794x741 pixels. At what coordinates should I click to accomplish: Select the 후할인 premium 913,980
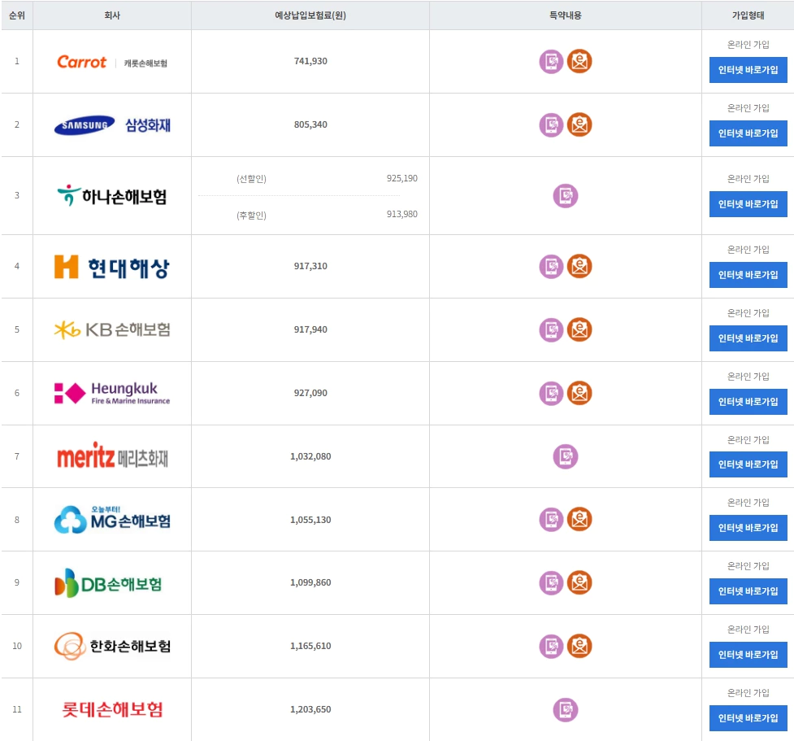click(402, 214)
